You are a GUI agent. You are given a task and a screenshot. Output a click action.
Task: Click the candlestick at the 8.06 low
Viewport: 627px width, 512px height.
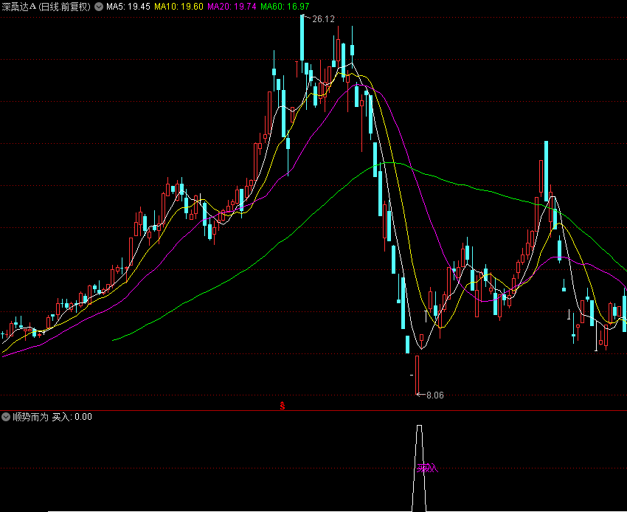coord(417,375)
